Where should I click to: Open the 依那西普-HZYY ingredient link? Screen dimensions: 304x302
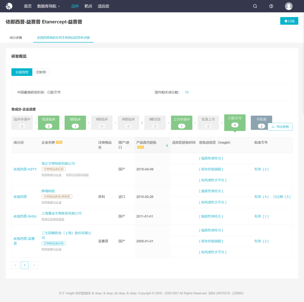pos(25,169)
